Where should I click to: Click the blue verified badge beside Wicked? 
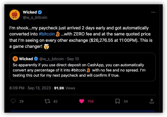[40, 12]
